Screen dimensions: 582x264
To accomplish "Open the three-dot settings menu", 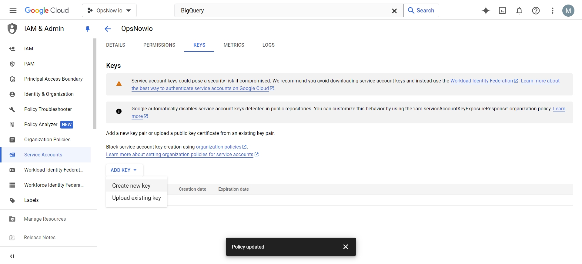I will tap(552, 11).
